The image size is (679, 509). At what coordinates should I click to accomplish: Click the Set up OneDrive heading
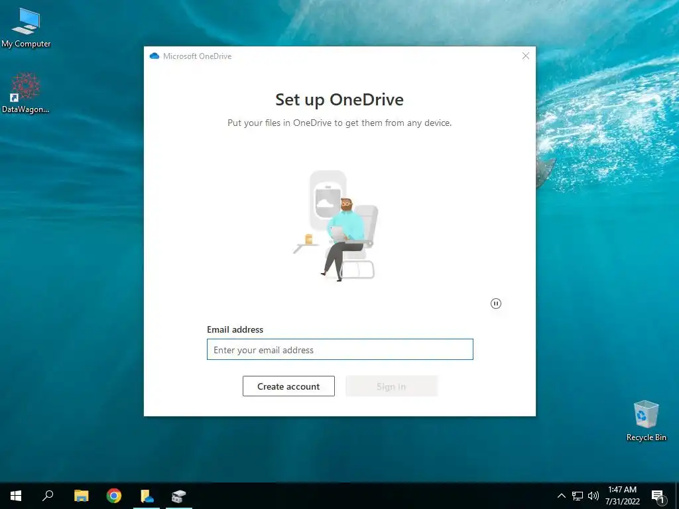[339, 99]
